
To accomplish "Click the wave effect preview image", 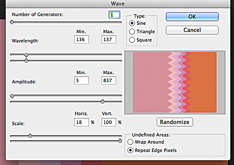I will 175,82.
